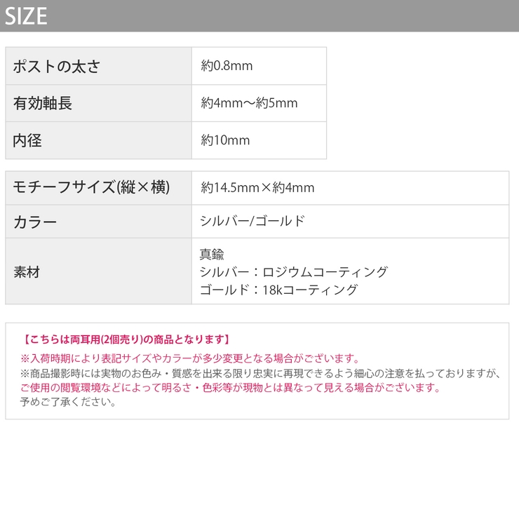Click the 予めご了承ください。 closing line
This screenshot has width=519, height=519.
click(68, 403)
